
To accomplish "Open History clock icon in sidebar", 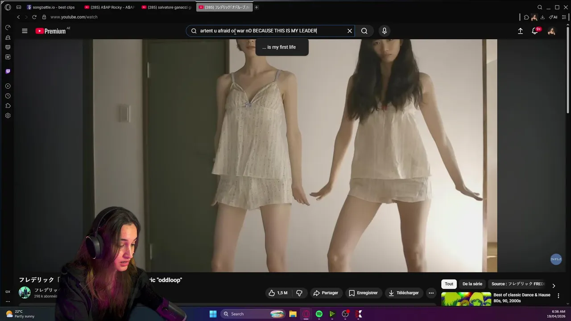I will pos(8,96).
